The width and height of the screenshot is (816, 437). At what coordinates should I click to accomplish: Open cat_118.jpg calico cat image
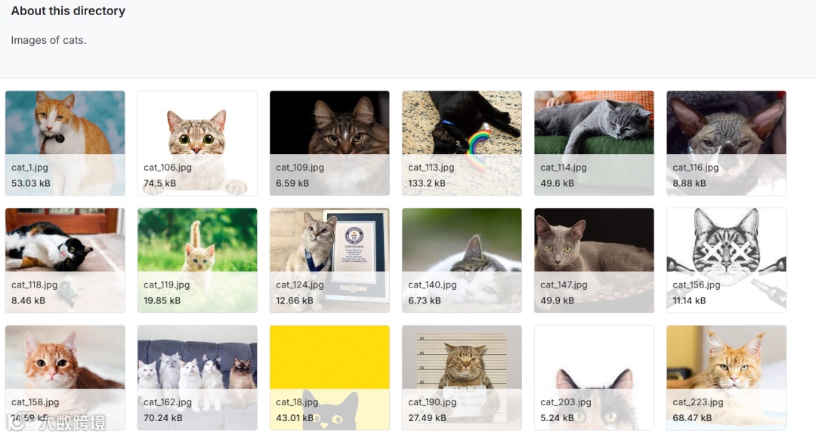[x=65, y=261]
